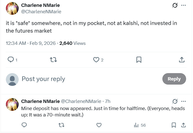
Task: Open the three-dot menu on main post
Action: [183, 5]
